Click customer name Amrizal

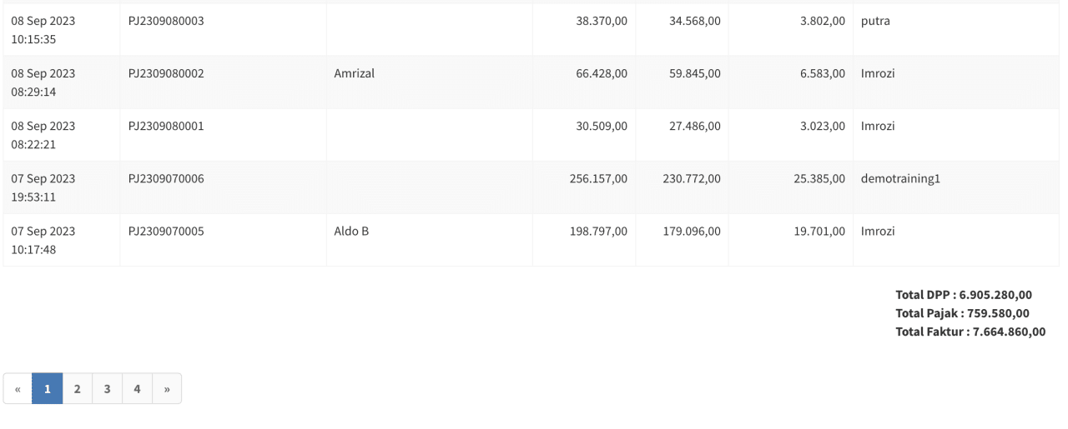355,73
